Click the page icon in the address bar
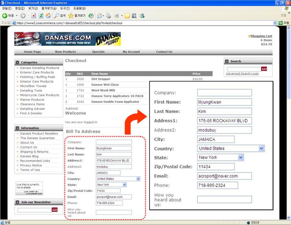This screenshot has width=291, height=225. [14, 23]
